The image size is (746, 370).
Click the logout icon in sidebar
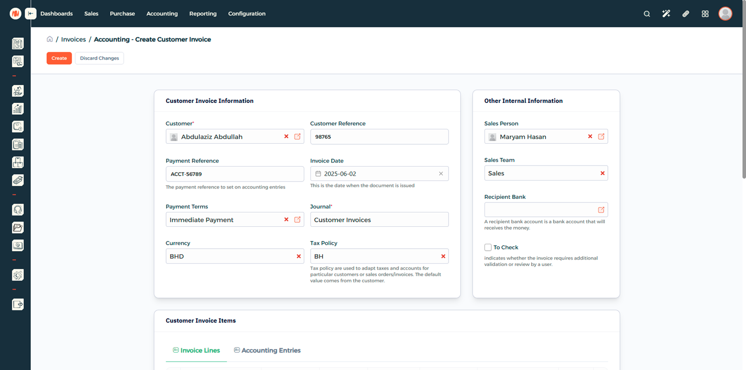coord(18,304)
